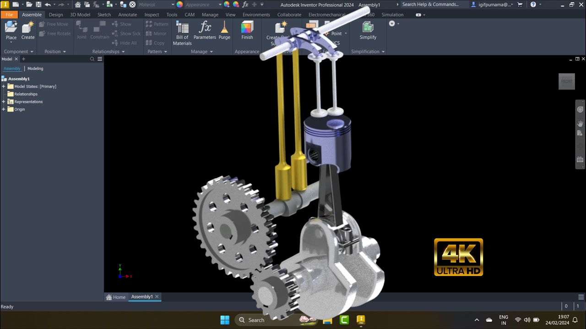Click the Constrain tool
586x329 pixels.
pyautogui.click(x=99, y=30)
